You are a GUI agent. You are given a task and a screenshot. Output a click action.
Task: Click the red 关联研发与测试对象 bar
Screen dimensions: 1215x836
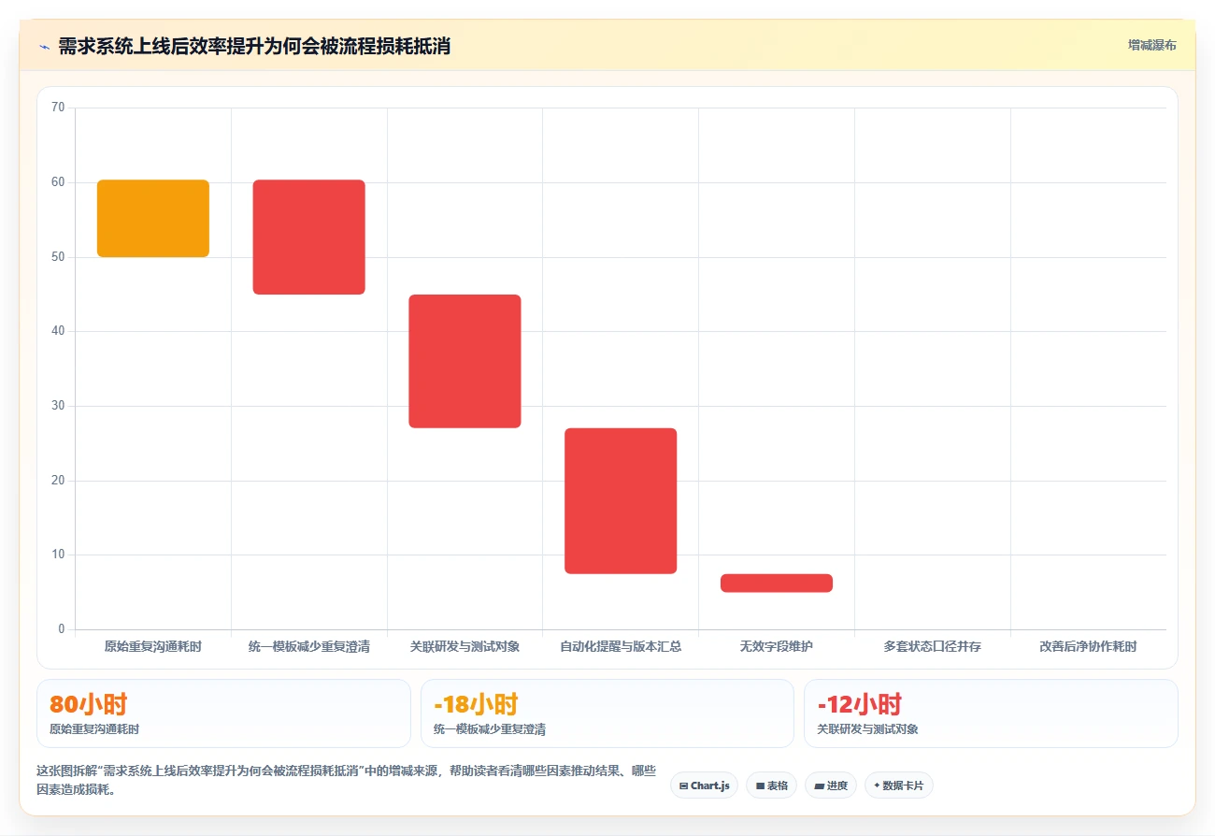(465, 361)
